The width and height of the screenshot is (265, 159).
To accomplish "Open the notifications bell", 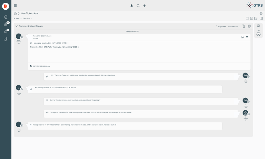I will click(x=131, y=6).
